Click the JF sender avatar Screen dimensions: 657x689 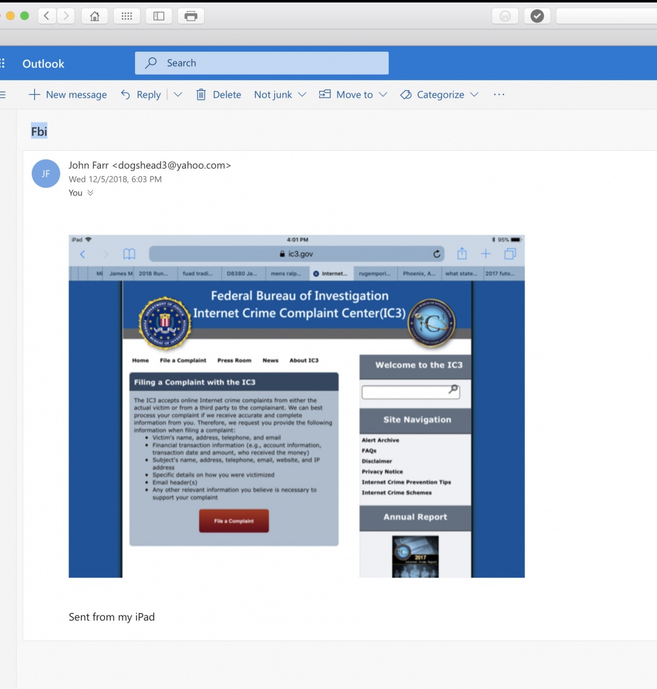click(45, 174)
